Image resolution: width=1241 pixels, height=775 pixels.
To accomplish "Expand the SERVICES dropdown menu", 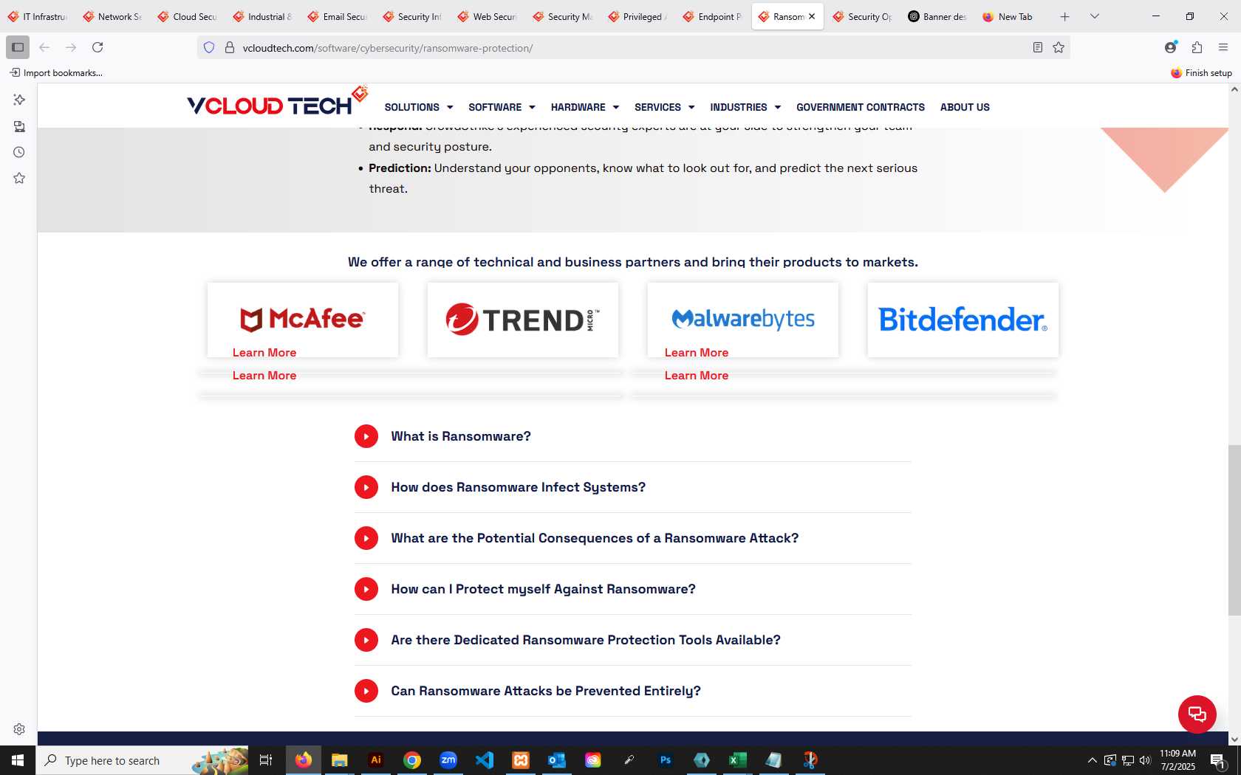I will 665,107.
